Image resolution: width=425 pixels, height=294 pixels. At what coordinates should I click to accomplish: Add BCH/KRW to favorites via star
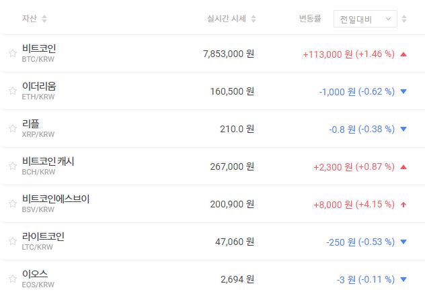tap(12, 166)
